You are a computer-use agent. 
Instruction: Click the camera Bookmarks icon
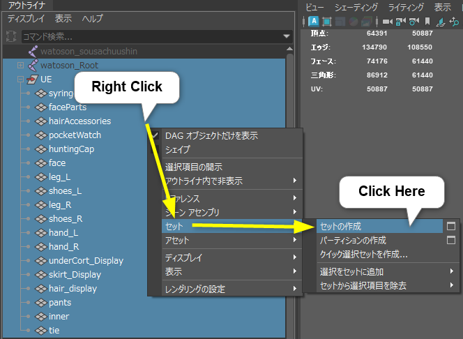pyautogui.click(x=427, y=22)
